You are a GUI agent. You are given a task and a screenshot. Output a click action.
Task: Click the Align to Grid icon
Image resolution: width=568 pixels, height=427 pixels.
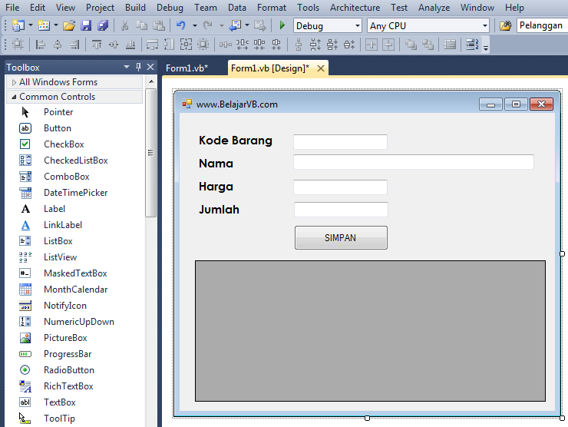(x=18, y=45)
